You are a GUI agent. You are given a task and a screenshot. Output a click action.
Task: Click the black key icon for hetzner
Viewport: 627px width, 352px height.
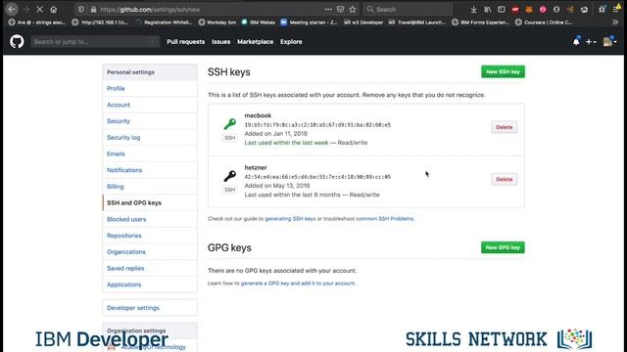coord(229,176)
